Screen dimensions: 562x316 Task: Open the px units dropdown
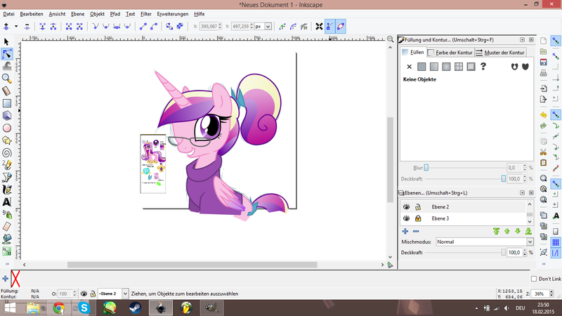(262, 26)
